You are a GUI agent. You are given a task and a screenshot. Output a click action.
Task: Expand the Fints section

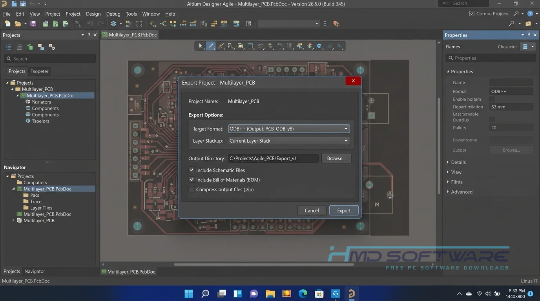(456, 182)
